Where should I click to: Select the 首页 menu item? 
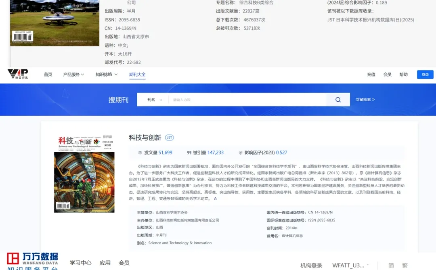click(x=48, y=74)
